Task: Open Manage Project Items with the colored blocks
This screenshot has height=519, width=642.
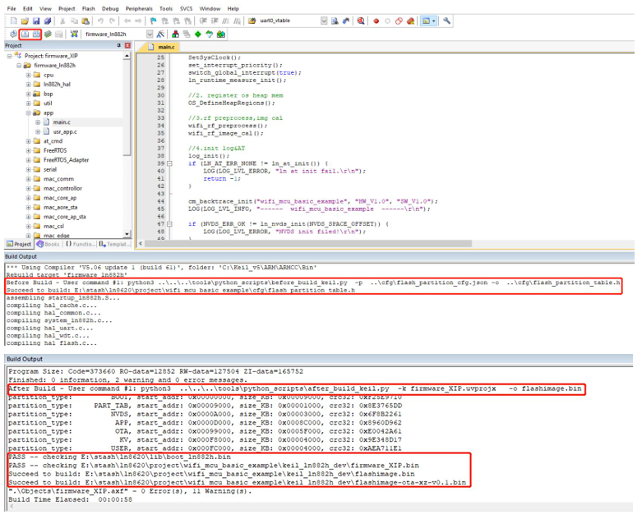Action: 175,34
